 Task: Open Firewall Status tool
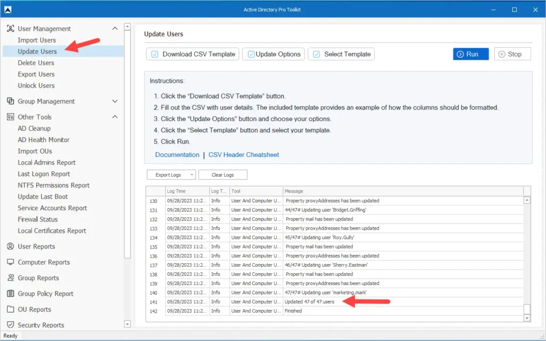point(38,219)
